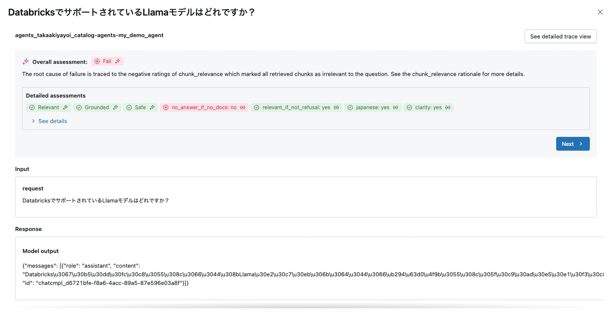Screen dimensions: 611x313
Task: Click the check icon on japanese tag
Action: 350,107
